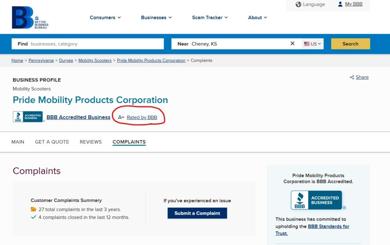Screen dimensions: 390x245
Task: Open the GET A QUOTE tab
Action: [x=52, y=142]
